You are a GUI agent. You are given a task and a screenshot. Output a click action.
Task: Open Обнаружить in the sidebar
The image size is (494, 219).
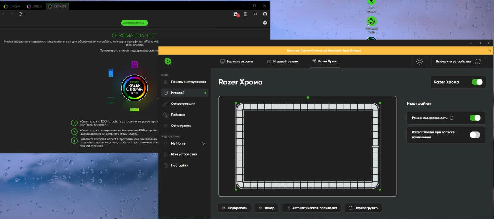(184, 126)
